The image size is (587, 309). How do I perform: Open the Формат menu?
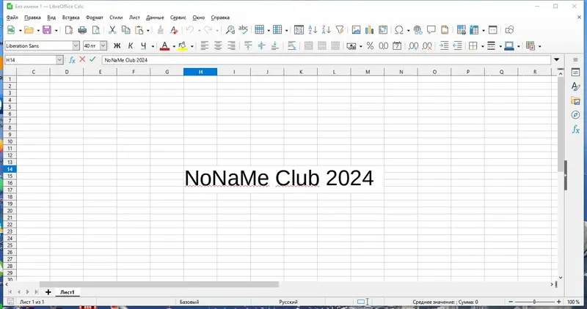pos(95,18)
